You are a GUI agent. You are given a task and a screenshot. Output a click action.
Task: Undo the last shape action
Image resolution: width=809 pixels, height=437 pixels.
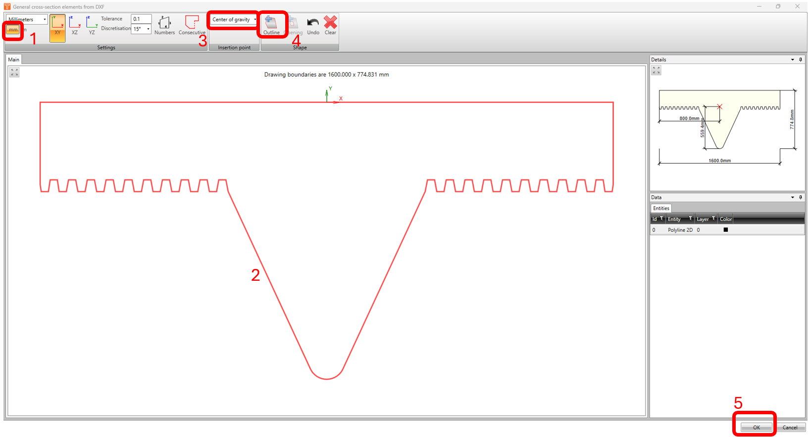[313, 25]
